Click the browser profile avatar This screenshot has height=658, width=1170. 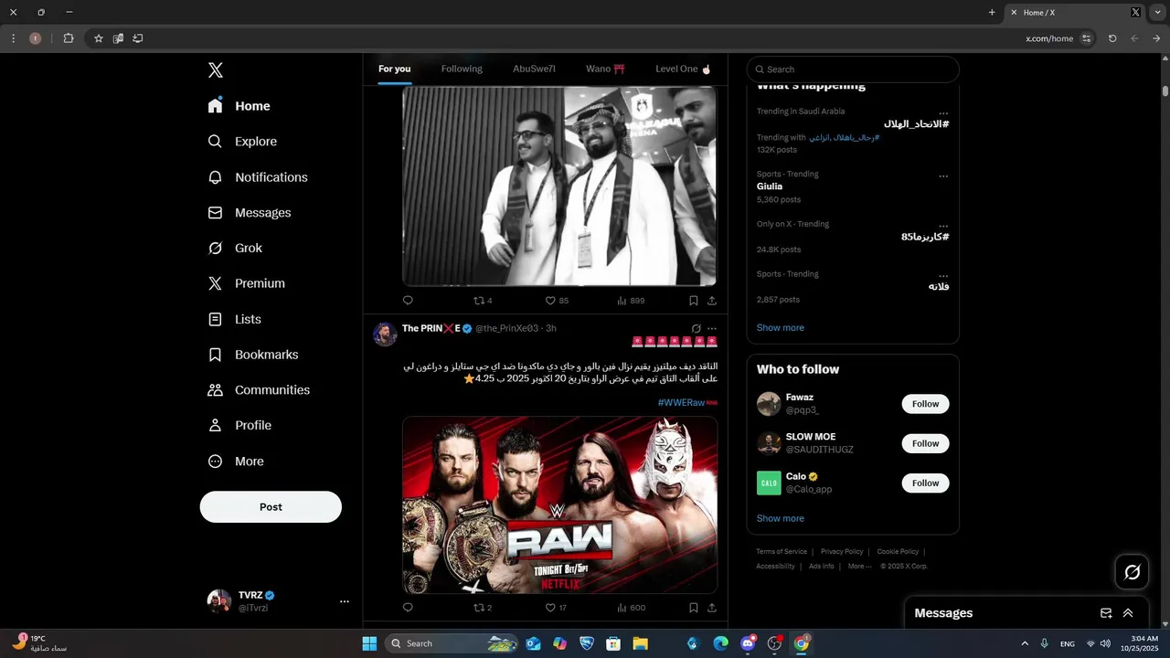coord(36,38)
